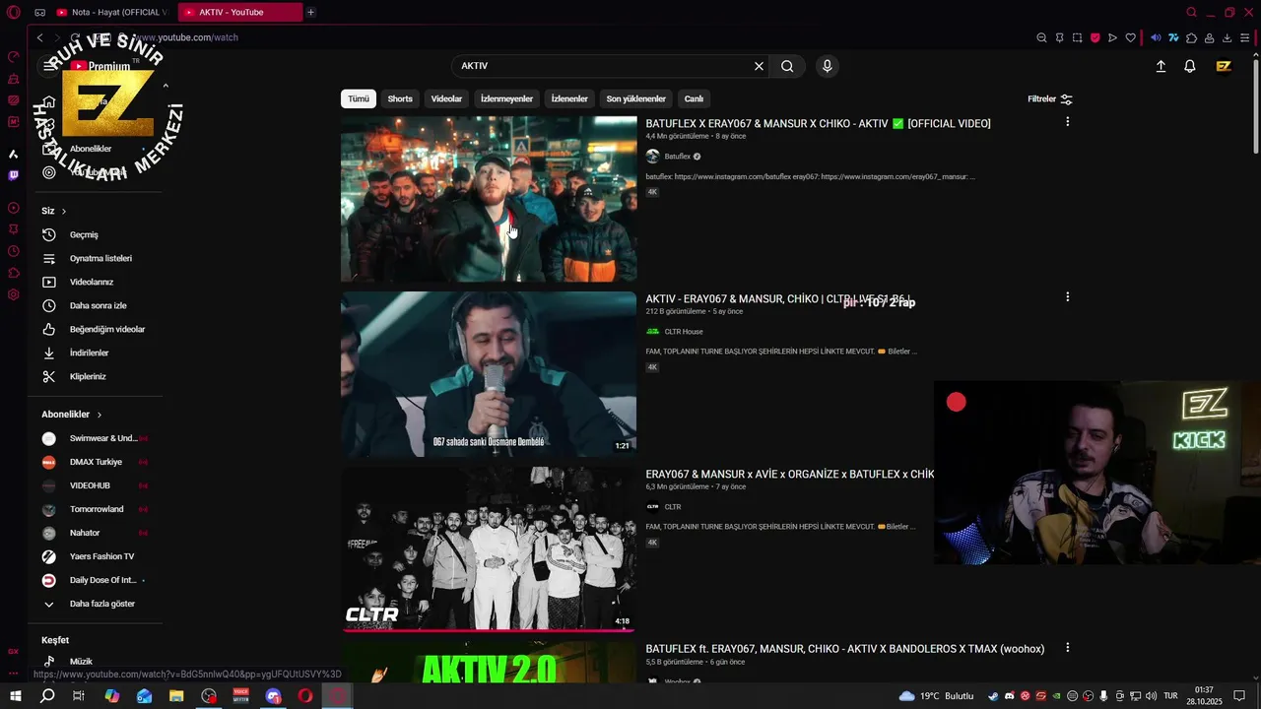Open the browser profile icon in the toolbar
Screen dimensions: 1261x709
click(1209, 37)
